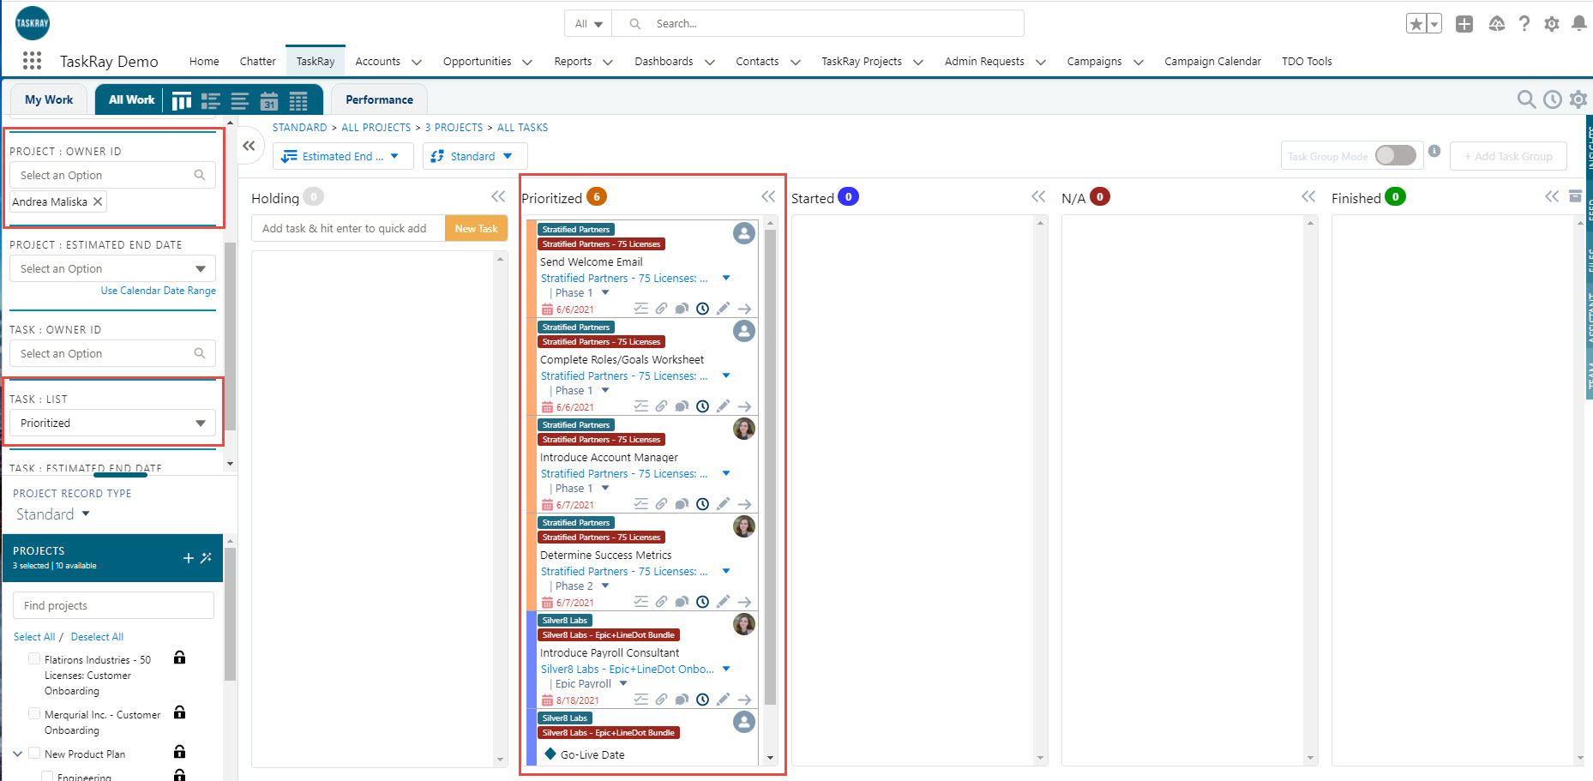This screenshot has height=781, width=1593.
Task: Open TaskRay search magnifier icon
Action: point(1526,99)
